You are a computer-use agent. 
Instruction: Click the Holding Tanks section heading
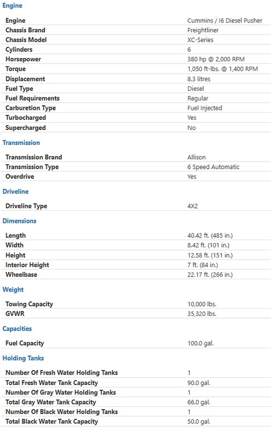coord(23,358)
